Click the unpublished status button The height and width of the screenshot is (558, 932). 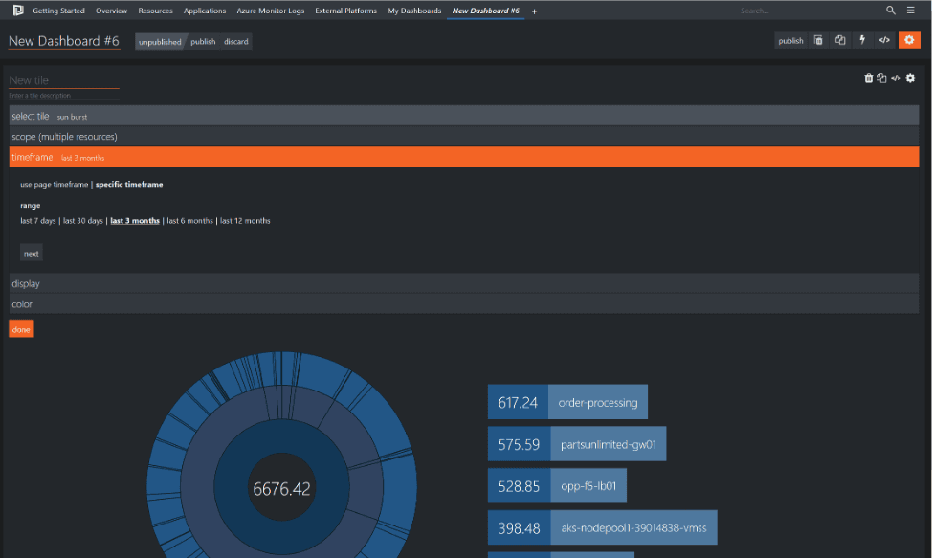click(x=160, y=41)
